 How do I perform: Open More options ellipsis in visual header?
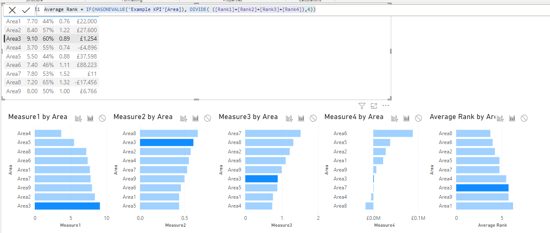pyautogui.click(x=386, y=106)
